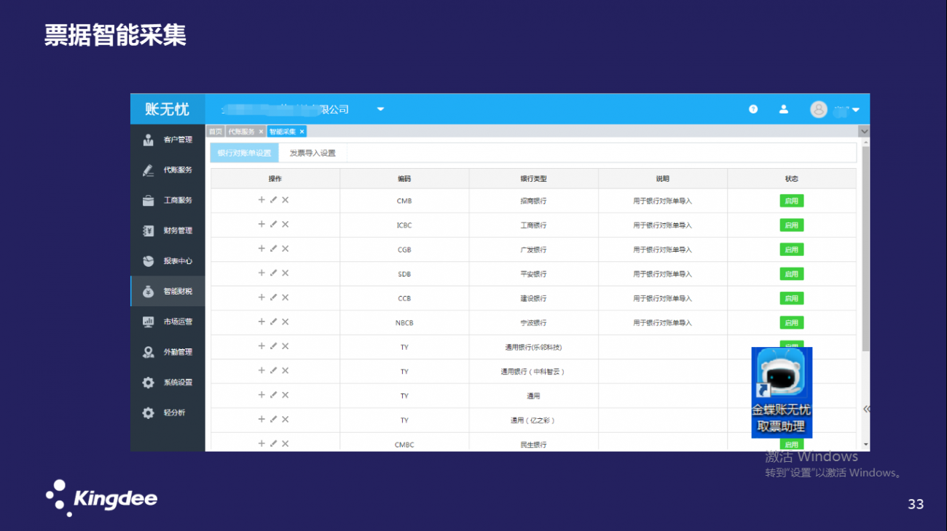947x531 pixels.
Task: Open the 金蝶账无忧取票助理 desktop shortcut
Action: tap(781, 393)
